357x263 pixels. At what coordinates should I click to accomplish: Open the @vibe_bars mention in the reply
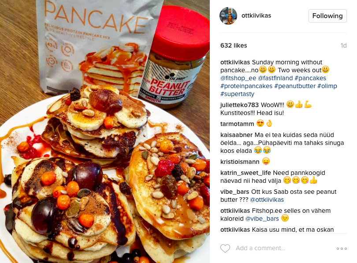262,219
